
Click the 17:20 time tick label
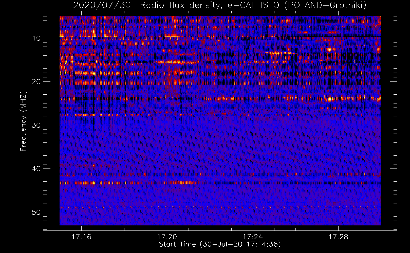[167, 237]
